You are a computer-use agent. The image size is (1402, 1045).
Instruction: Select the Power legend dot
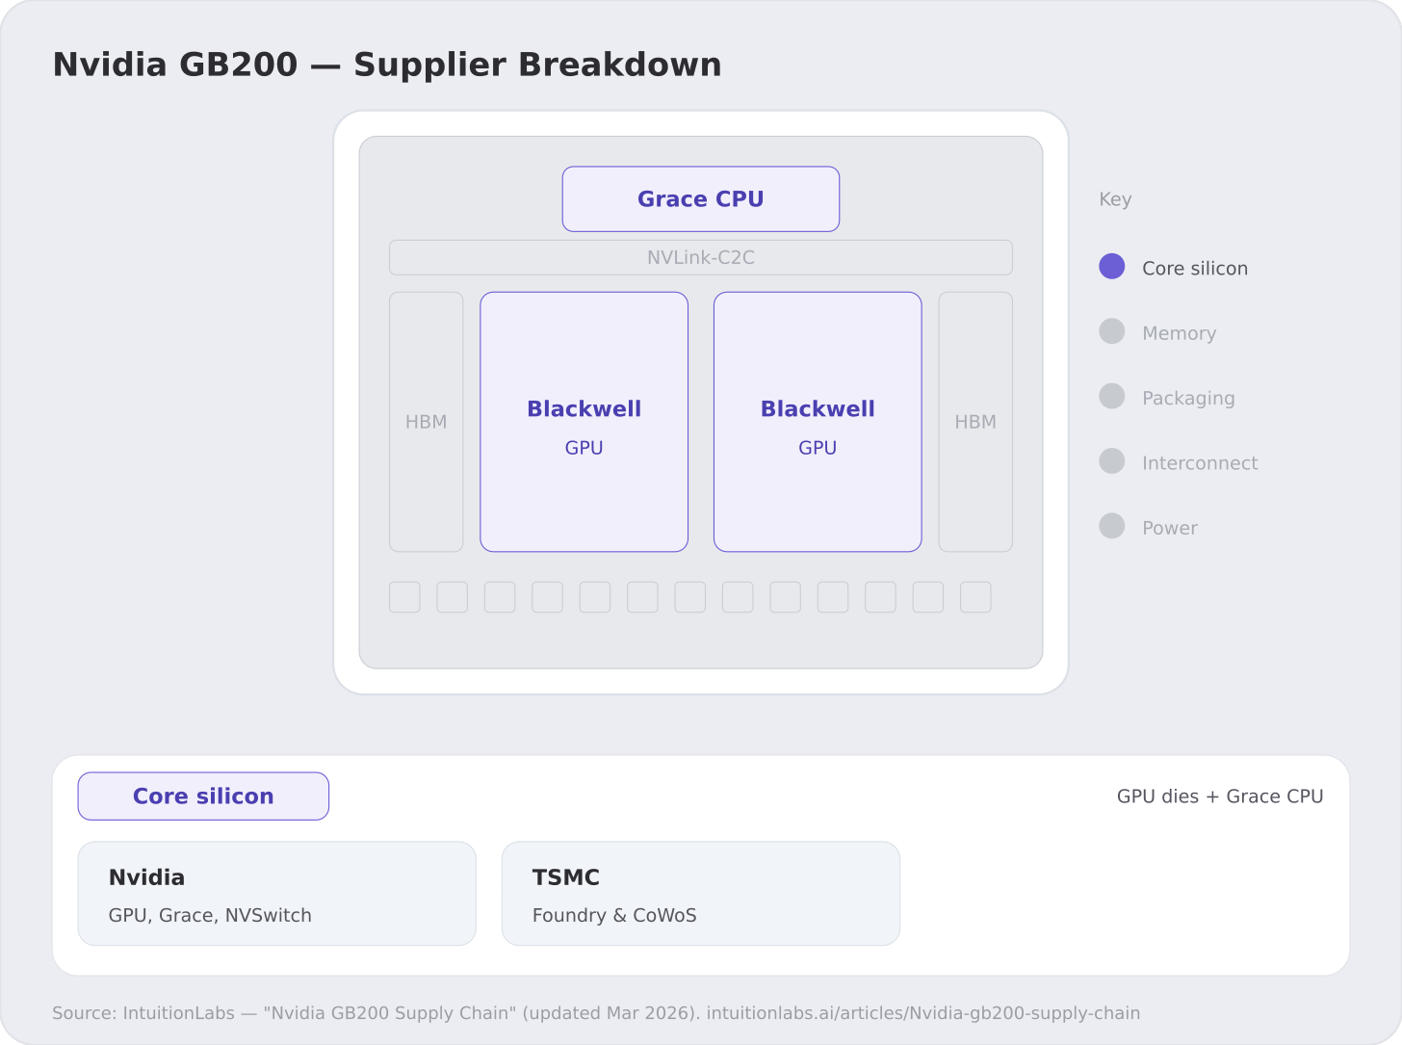point(1112,526)
